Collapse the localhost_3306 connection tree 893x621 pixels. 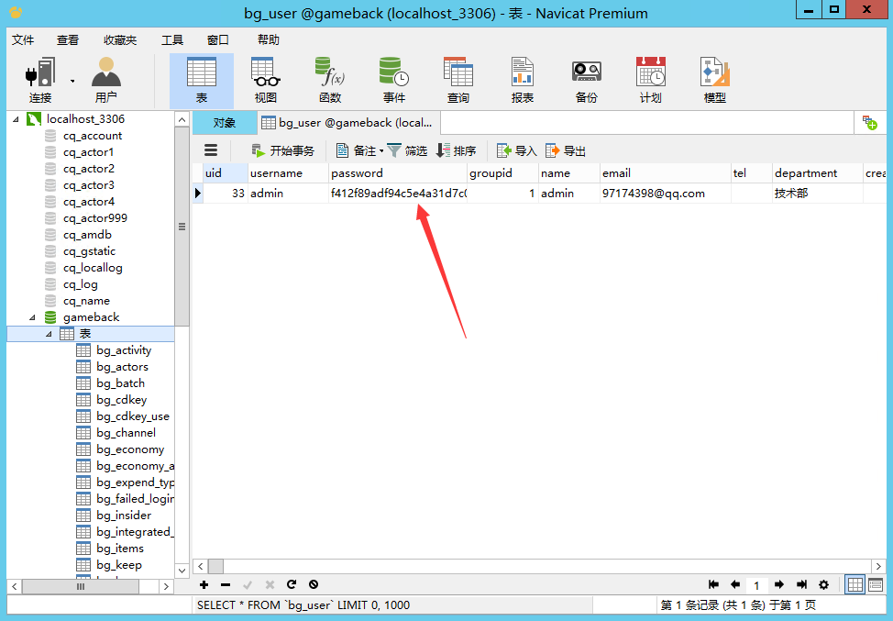click(16, 119)
